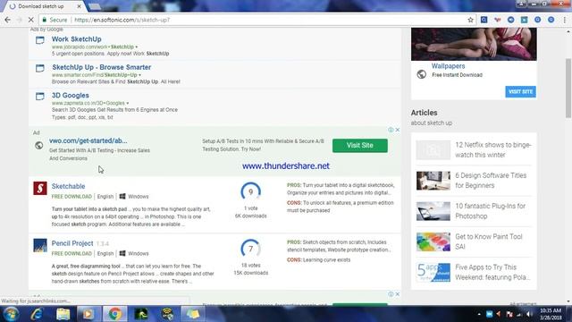Open the Pencil Project title link
The width and height of the screenshot is (572, 322).
pyautogui.click(x=72, y=243)
